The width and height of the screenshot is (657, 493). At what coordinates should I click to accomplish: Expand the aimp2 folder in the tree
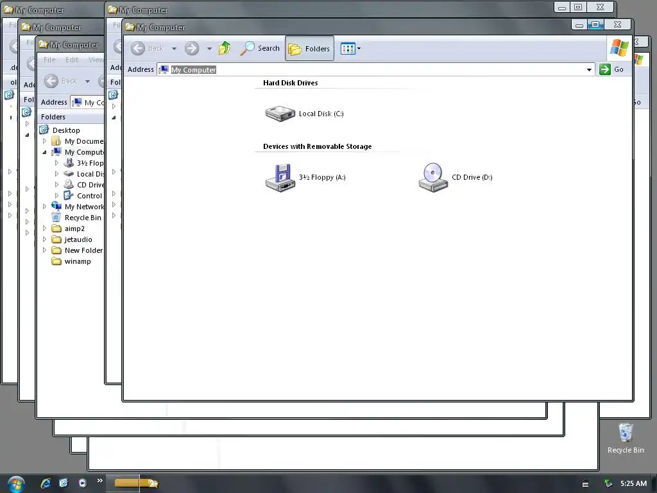44,229
